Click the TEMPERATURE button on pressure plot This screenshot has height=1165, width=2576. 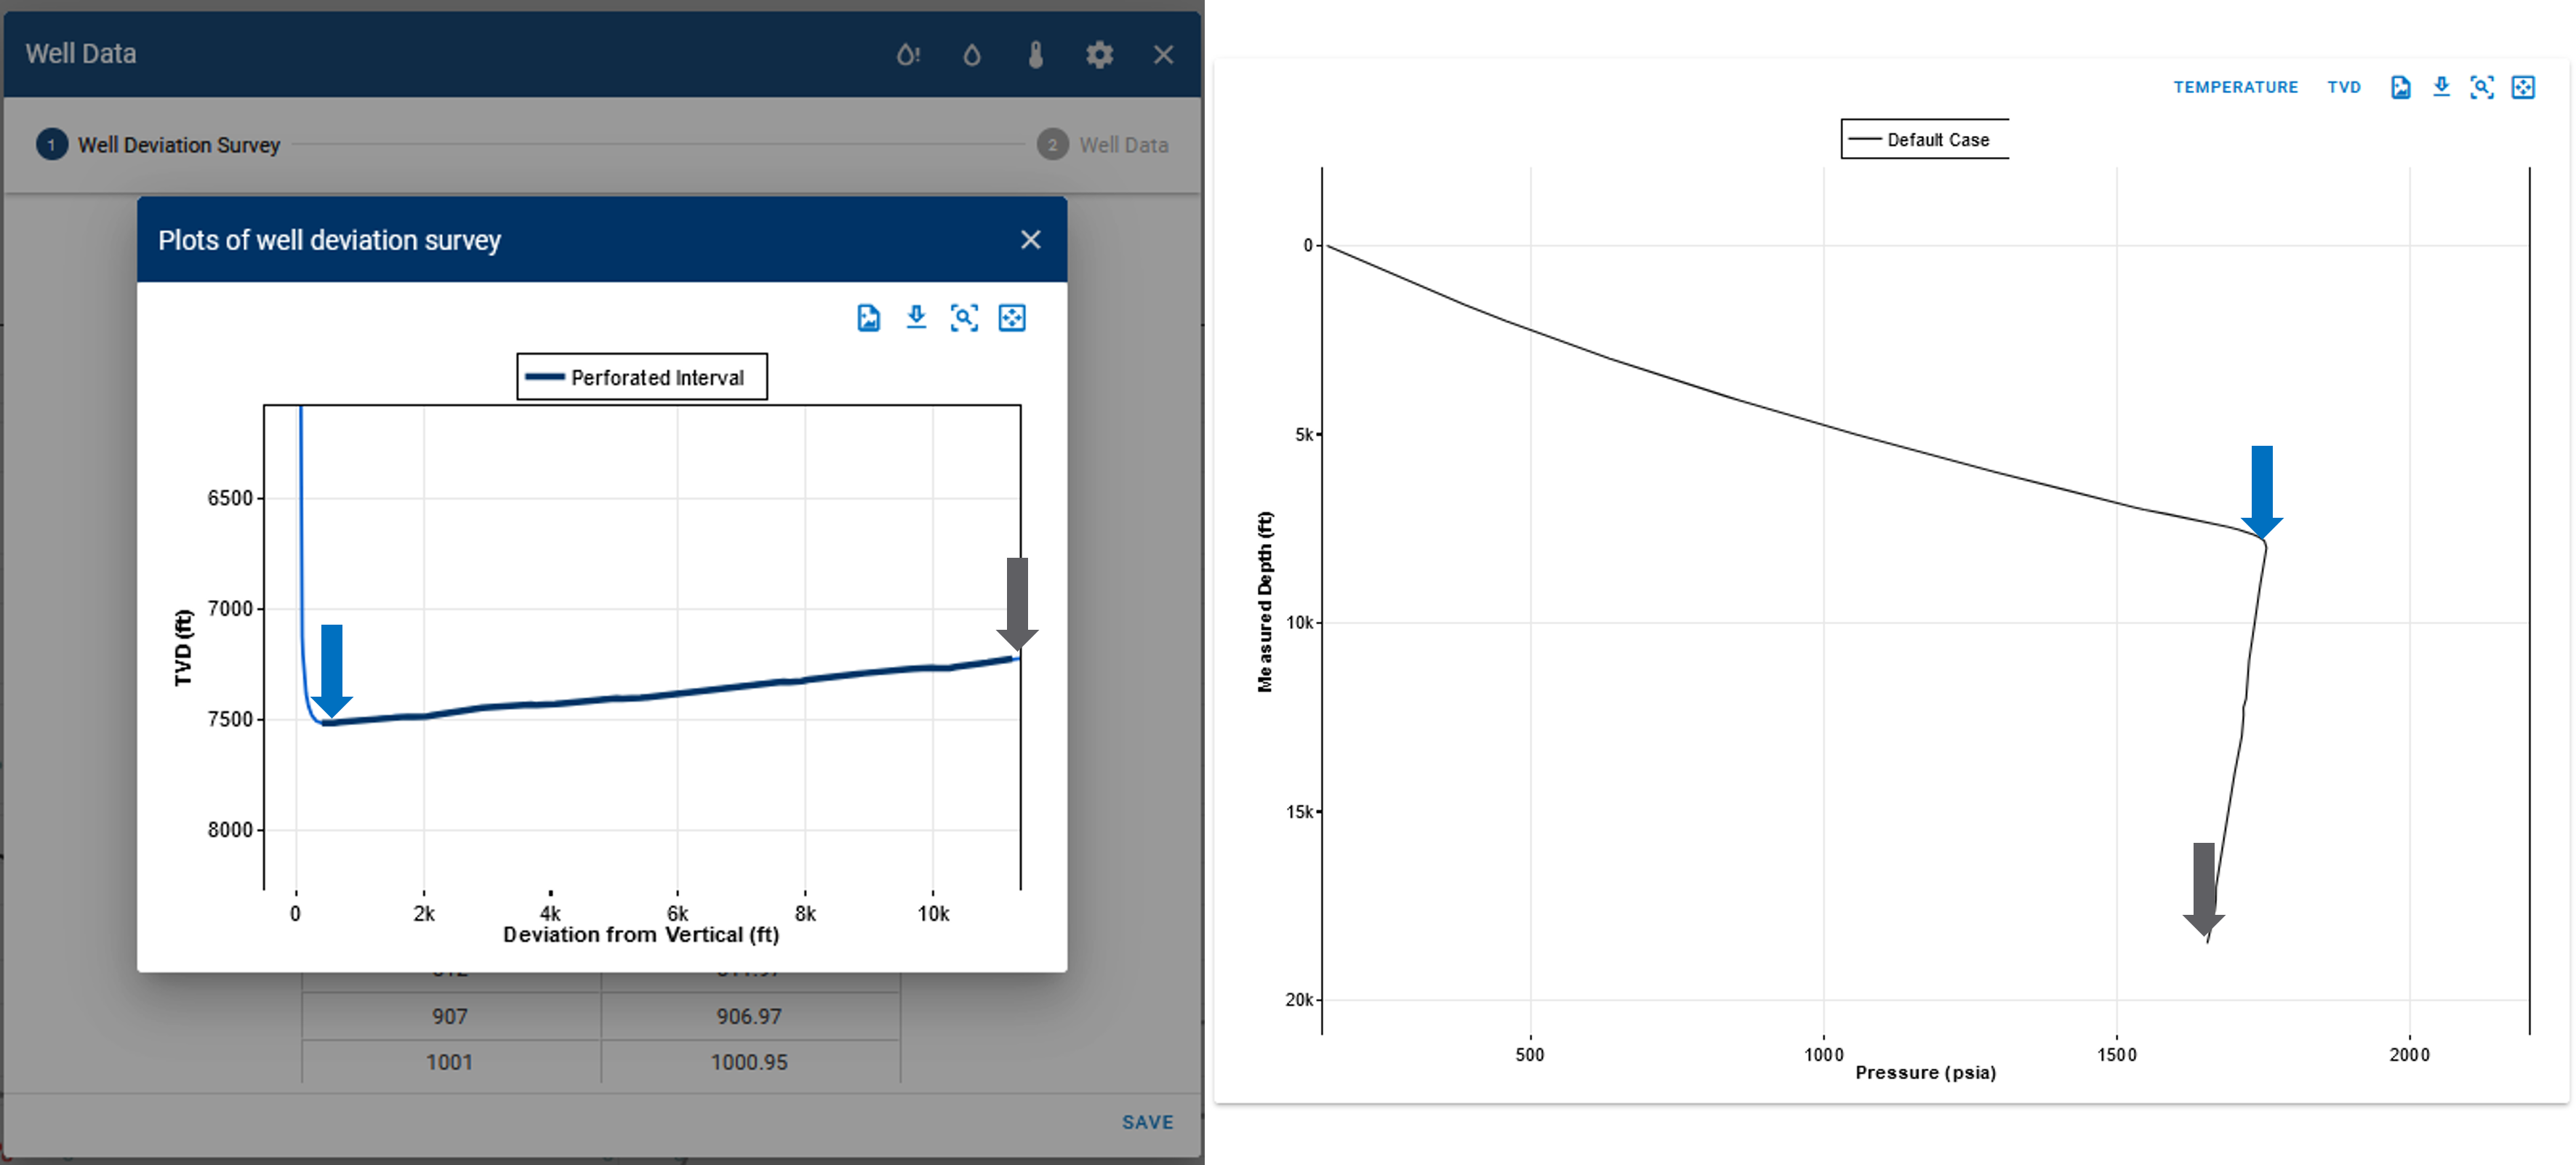[x=2235, y=87]
